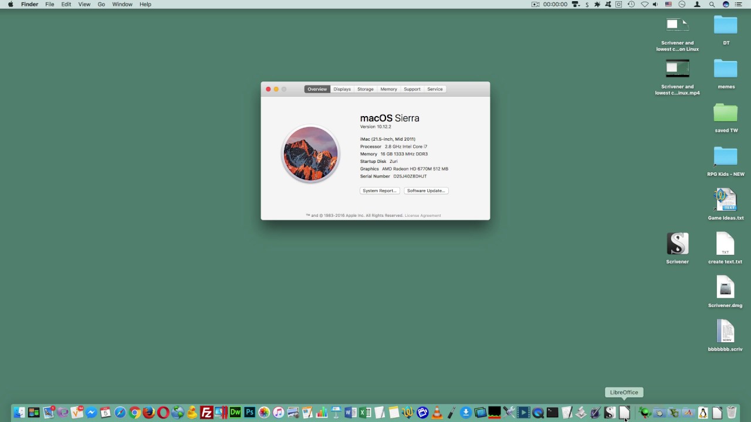Launch Cyberduck from the Dock
This screenshot has height=422, width=751.
pyautogui.click(x=192, y=413)
